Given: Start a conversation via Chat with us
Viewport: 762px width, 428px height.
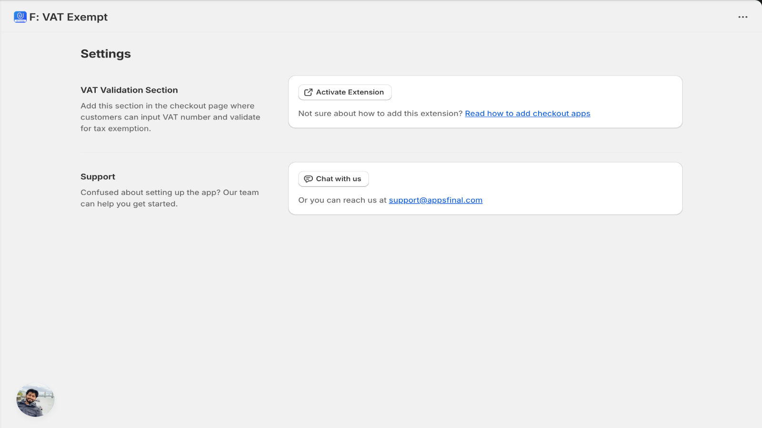Looking at the screenshot, I should point(333,179).
